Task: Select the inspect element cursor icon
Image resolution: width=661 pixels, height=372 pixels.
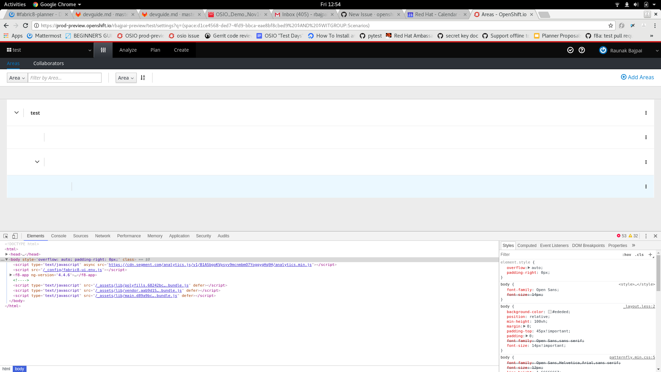Action: (x=5, y=236)
